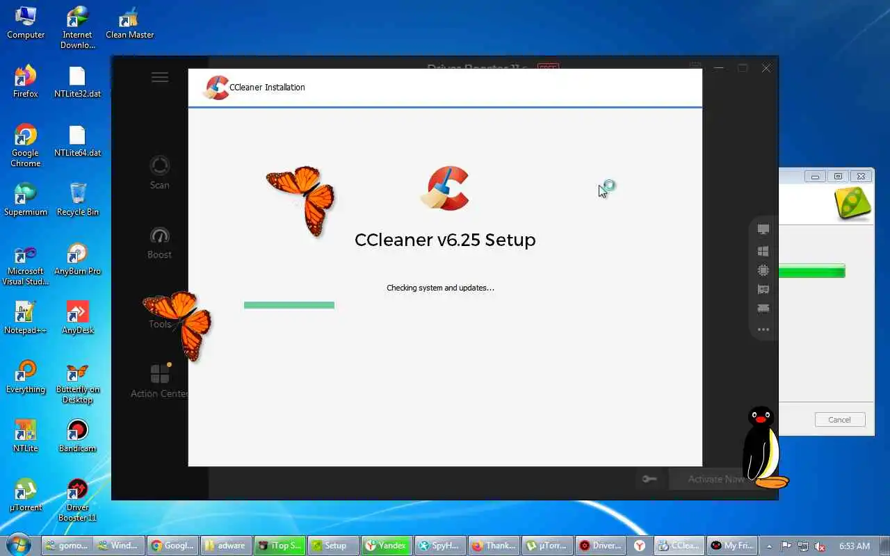Click the CPU chip icon in Driver Booster's side strip
The width and height of the screenshot is (890, 556).
763,270
